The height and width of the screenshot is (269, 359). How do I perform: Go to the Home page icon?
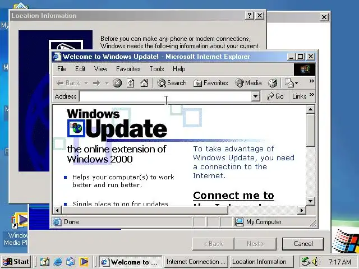[x=144, y=83]
